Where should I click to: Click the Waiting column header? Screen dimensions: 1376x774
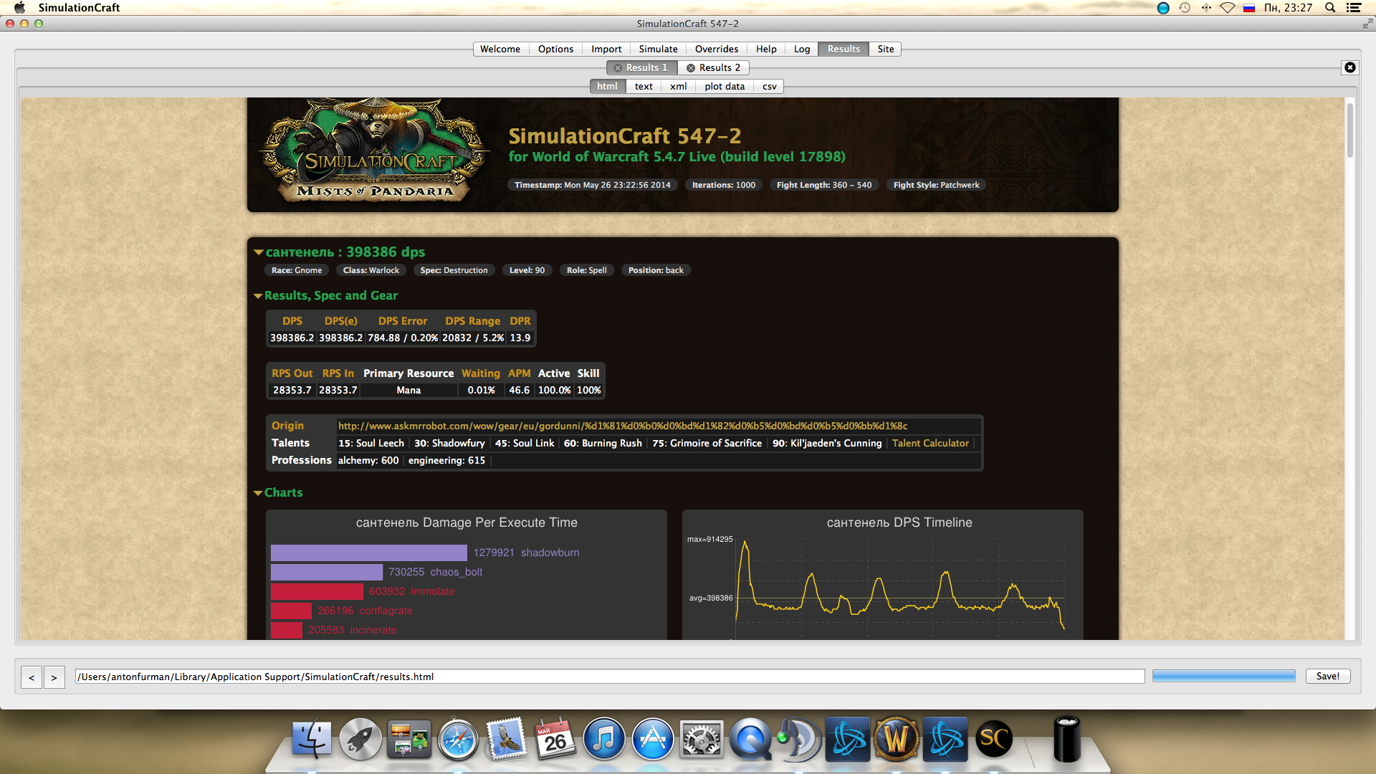point(481,373)
